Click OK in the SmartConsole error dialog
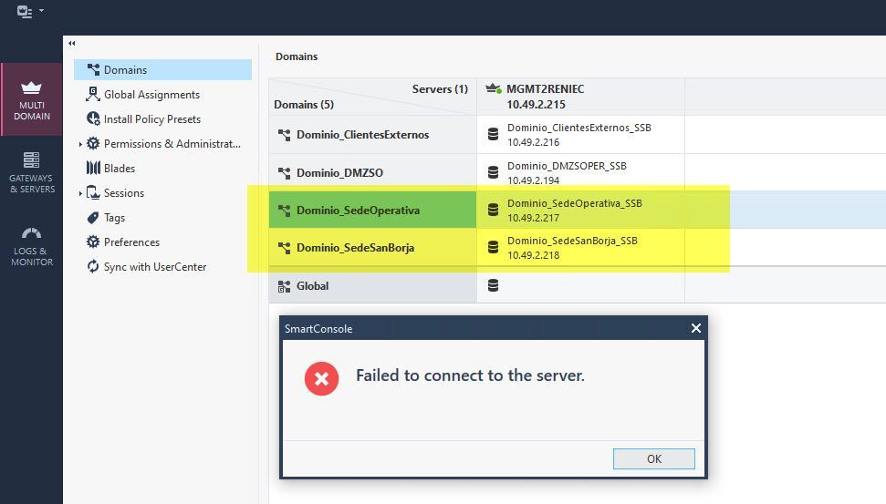 653,458
